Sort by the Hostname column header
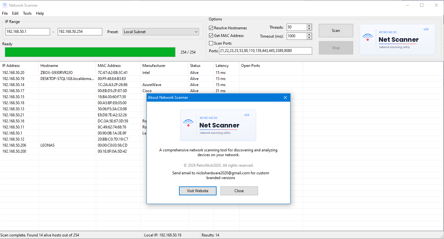The image size is (444, 239). pos(67,66)
